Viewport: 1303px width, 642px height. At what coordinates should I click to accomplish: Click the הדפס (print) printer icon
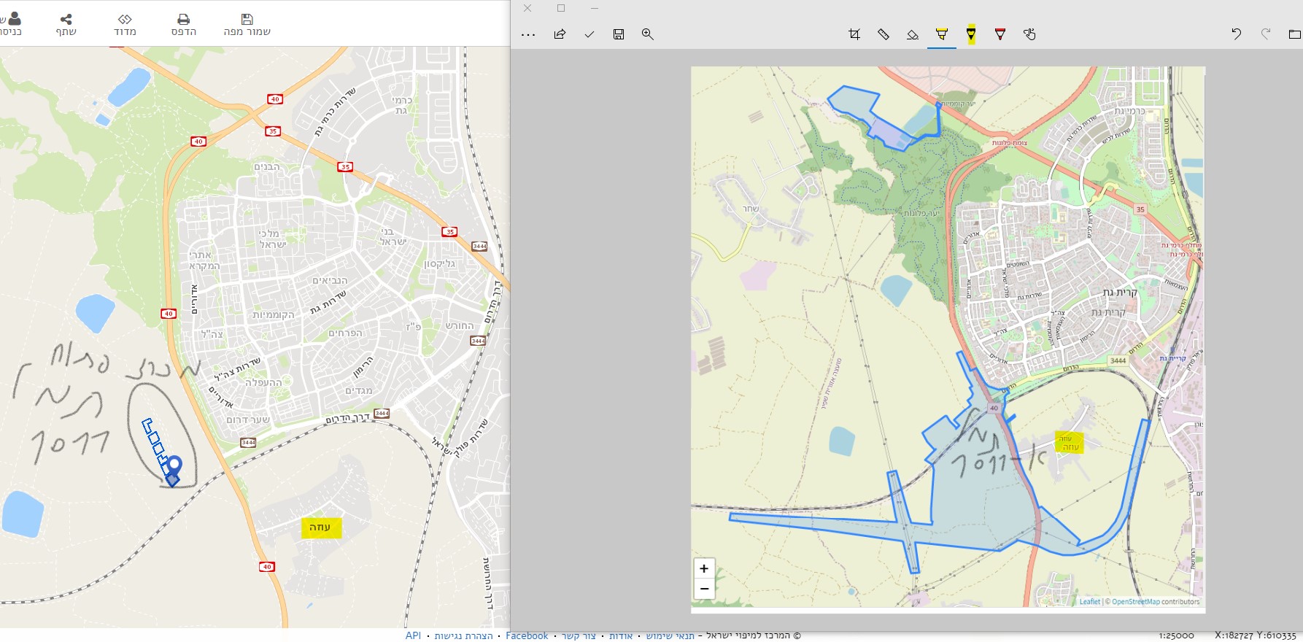[x=183, y=19]
